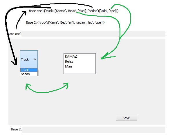This screenshot has height=138, width=170.
Task: Select Belaz in the list box
Action: click(x=69, y=61)
